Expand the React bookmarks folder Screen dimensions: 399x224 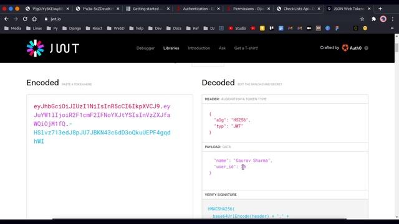point(94,28)
